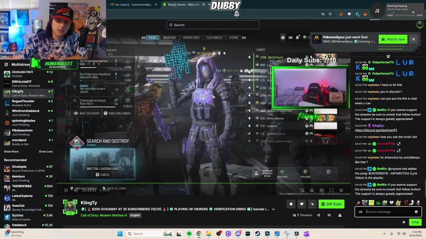Open chat identity crown badge icon

pyautogui.click(x=360, y=212)
